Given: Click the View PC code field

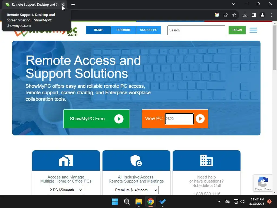Looking at the screenshot, I should (179, 119).
